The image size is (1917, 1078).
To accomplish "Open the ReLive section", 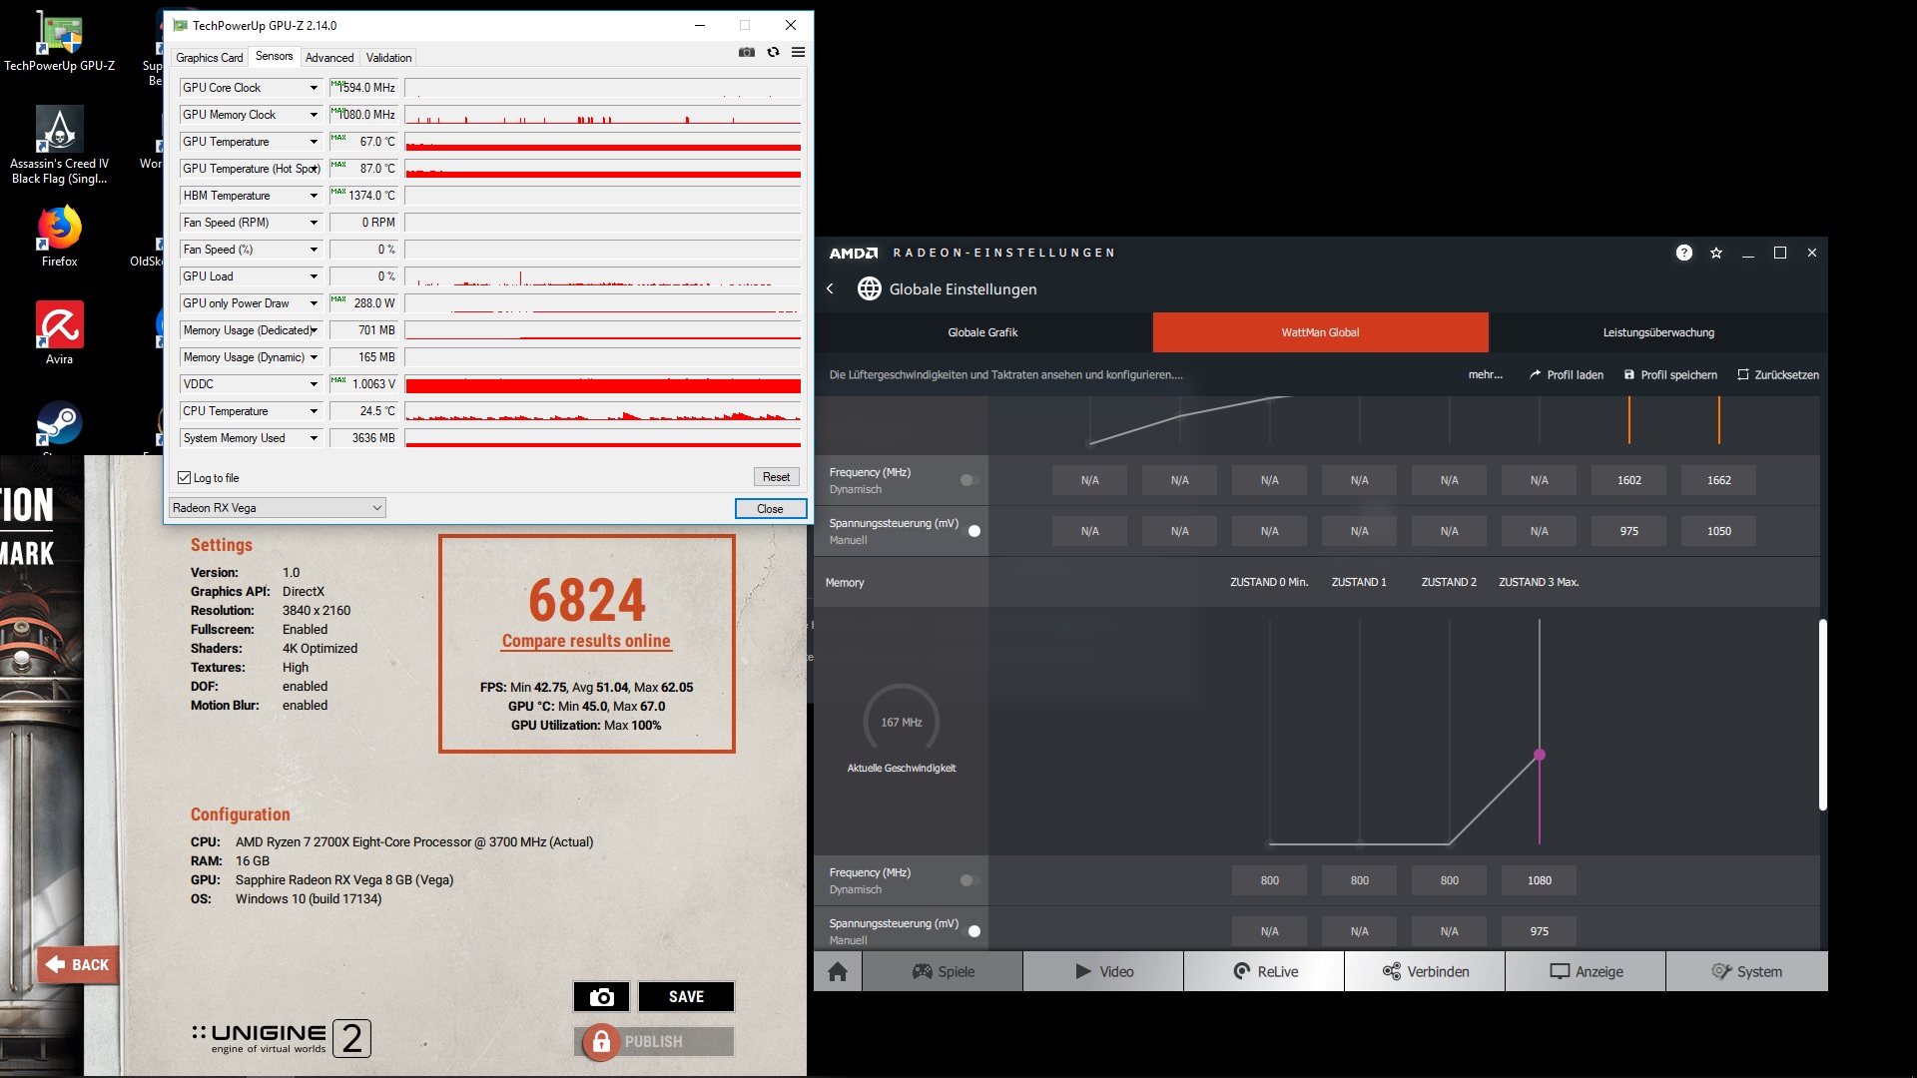I will [1264, 971].
